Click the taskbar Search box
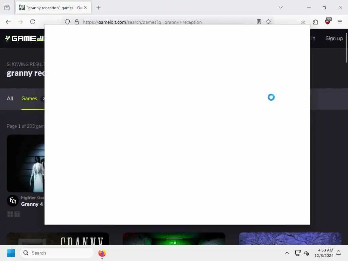 pyautogui.click(x=57, y=253)
